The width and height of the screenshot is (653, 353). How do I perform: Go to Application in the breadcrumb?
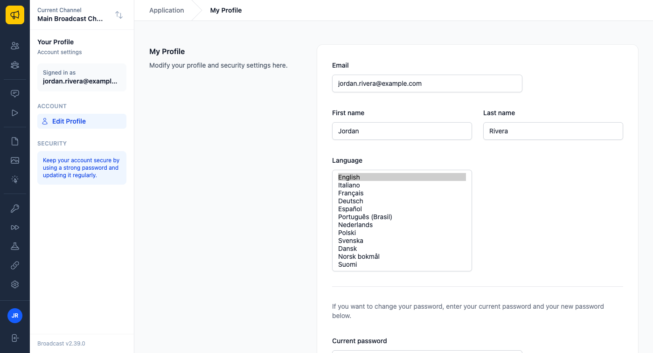167,10
